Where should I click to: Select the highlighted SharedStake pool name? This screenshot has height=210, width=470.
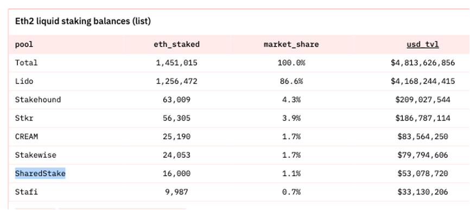click(x=40, y=174)
